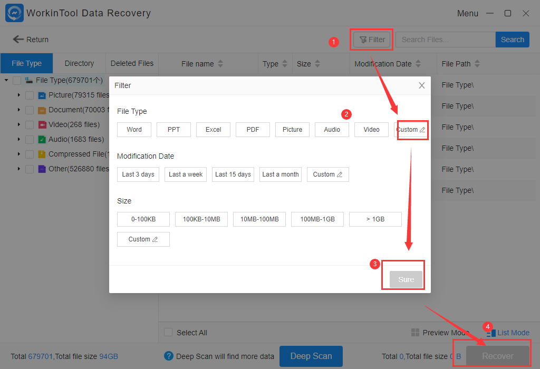
Task: Click in the Search Files input field
Action: click(445, 40)
